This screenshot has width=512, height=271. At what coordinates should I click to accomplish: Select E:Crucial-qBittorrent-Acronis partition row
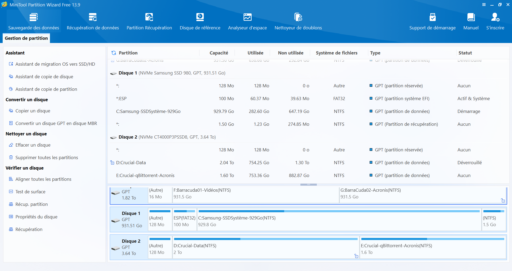click(x=308, y=175)
